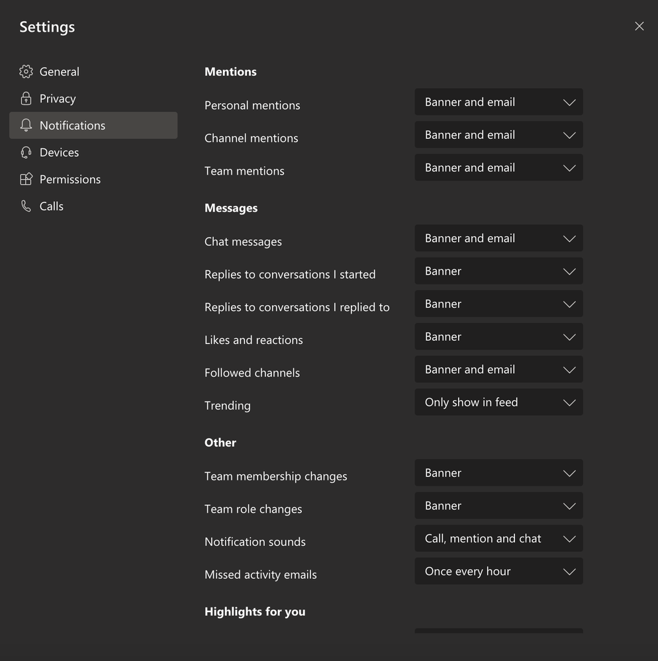Open the Team role changes dropdown

498,506
